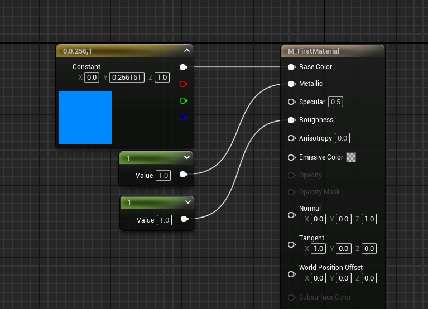428x309 pixels.
Task: Click the World Position Offset Z field
Action: [369, 278]
